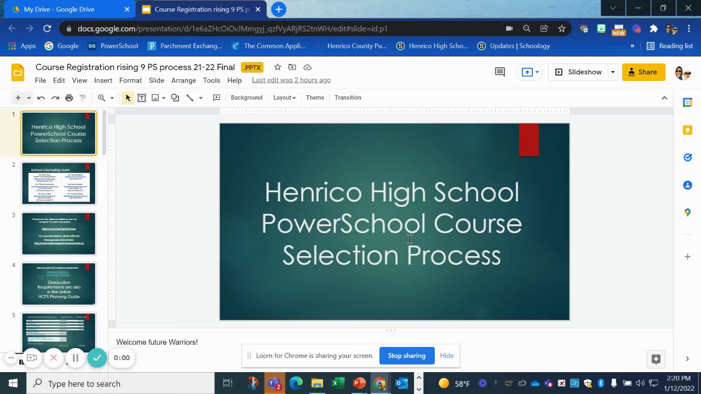Open Google Calendar in the side panel
Image resolution: width=701 pixels, height=394 pixels.
688,102
